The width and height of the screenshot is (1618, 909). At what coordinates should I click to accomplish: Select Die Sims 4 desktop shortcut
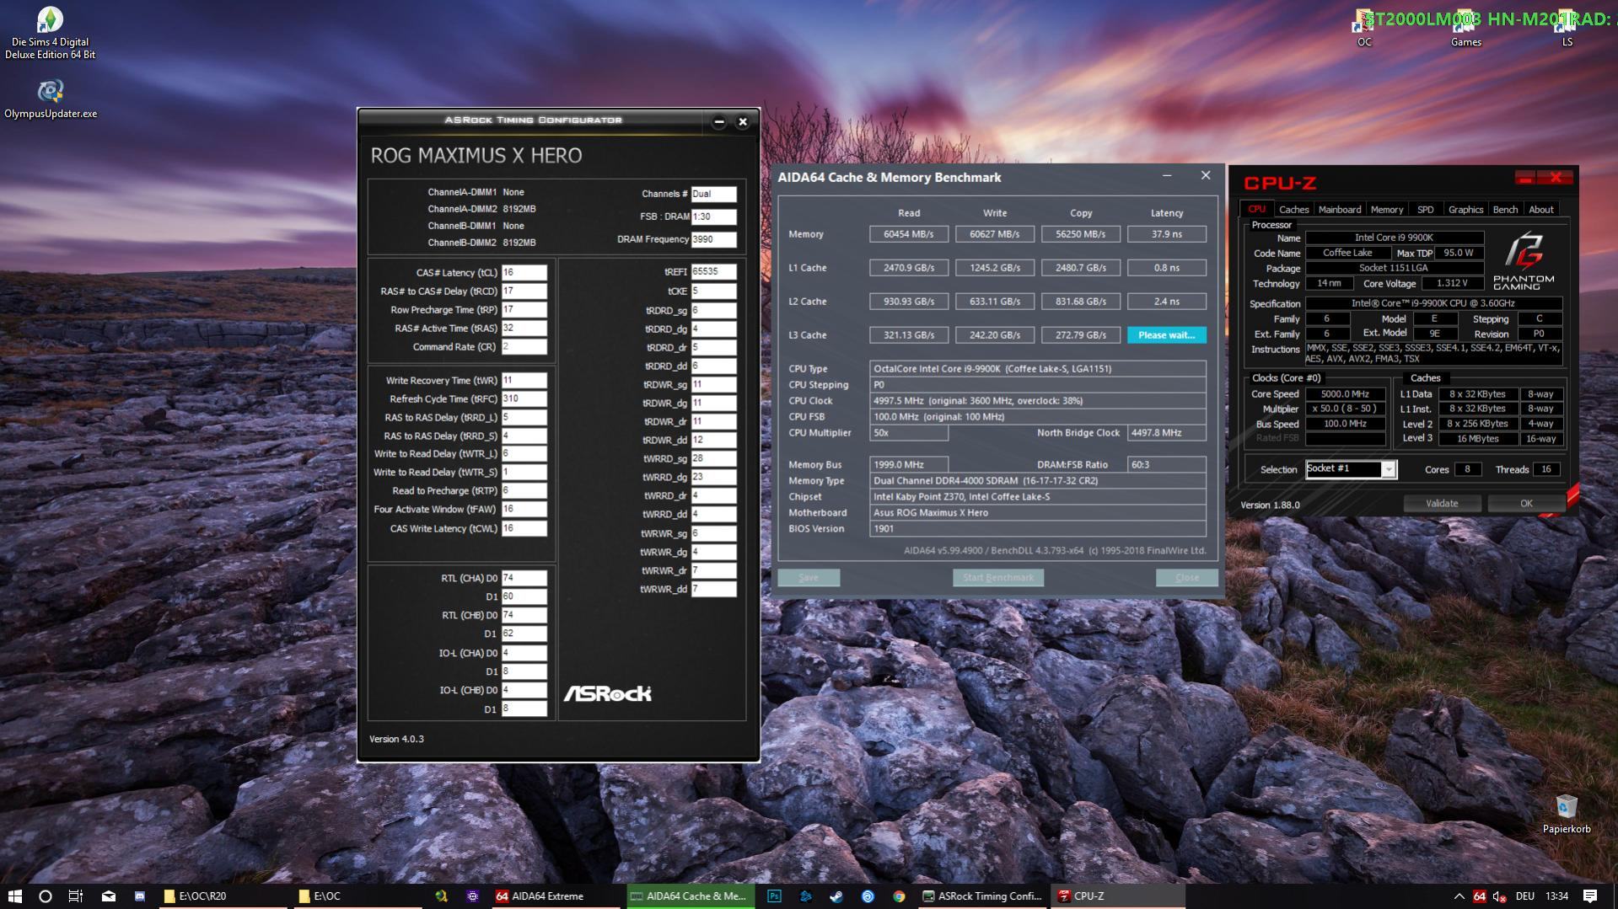[x=51, y=33]
